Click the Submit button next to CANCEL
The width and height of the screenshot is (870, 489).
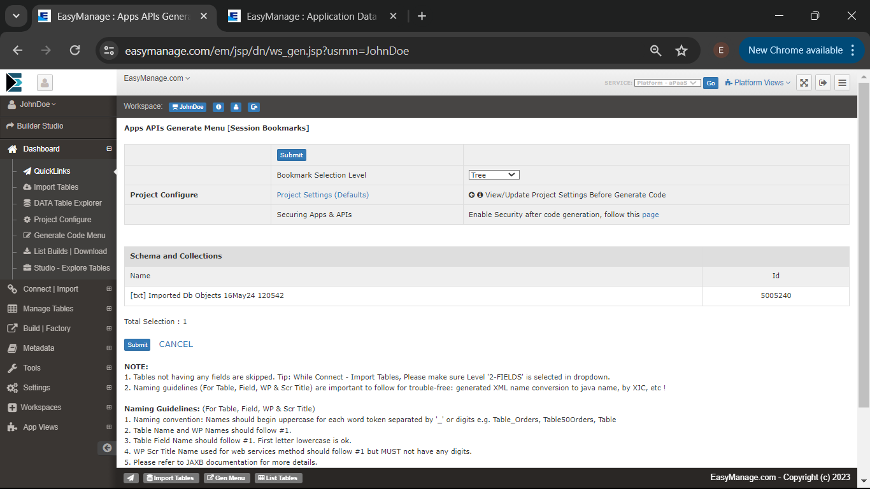137,344
